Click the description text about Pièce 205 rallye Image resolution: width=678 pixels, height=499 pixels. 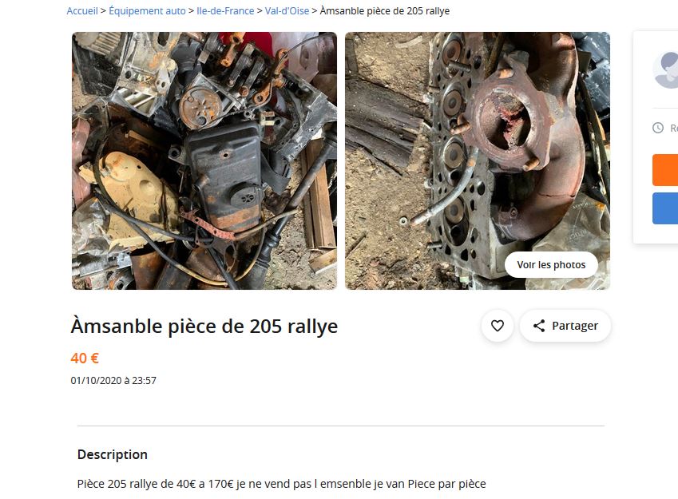281,484
